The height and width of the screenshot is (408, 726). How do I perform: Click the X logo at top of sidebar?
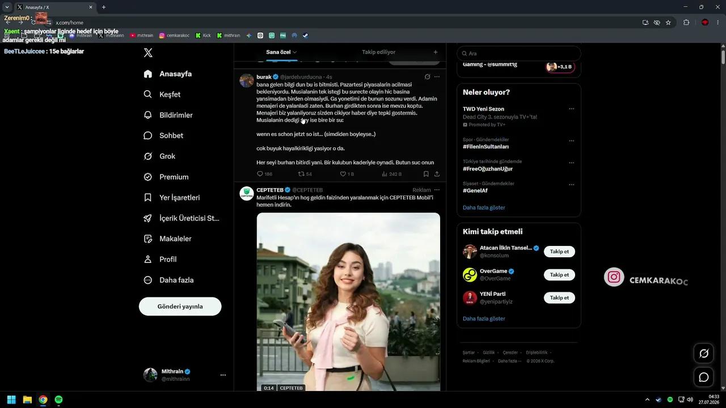click(x=148, y=53)
